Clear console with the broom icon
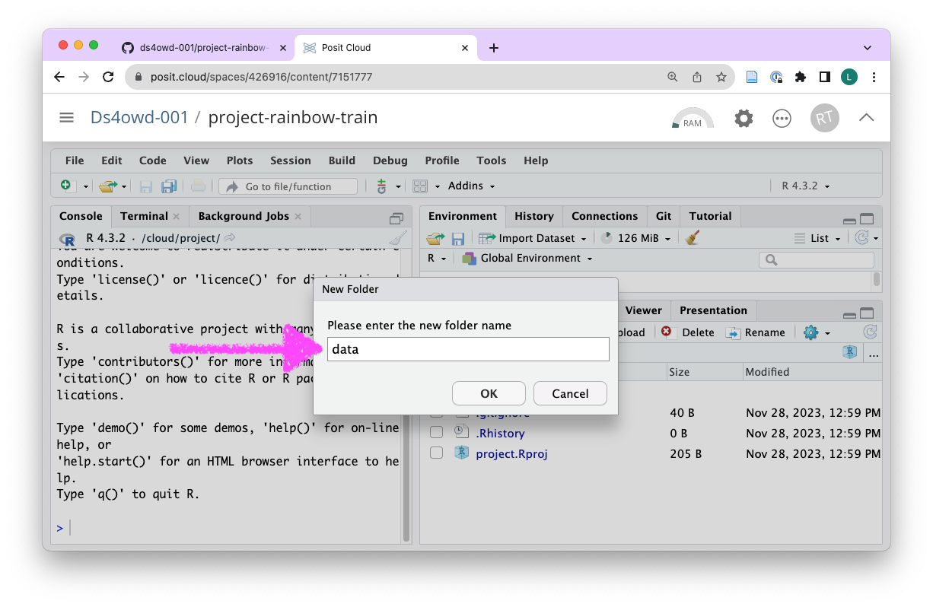The image size is (933, 607). click(397, 238)
